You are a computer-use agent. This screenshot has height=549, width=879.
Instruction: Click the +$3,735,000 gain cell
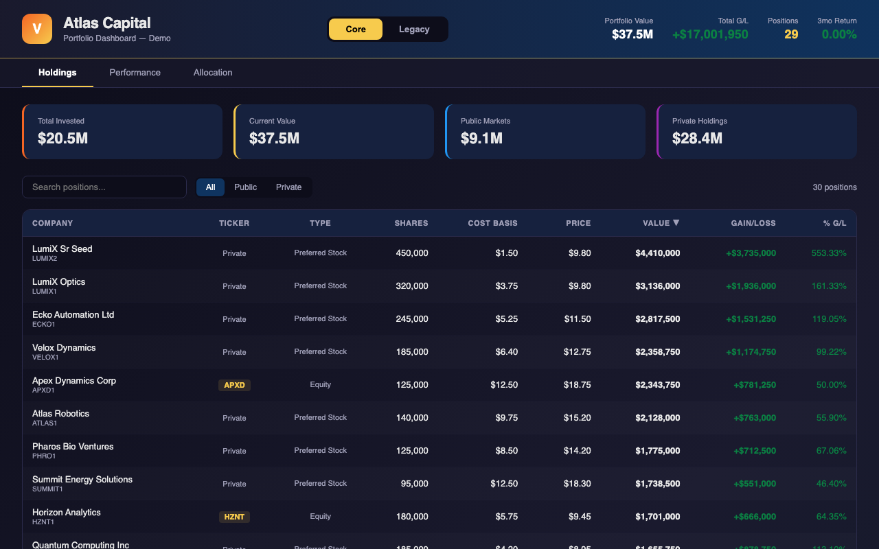coord(751,253)
